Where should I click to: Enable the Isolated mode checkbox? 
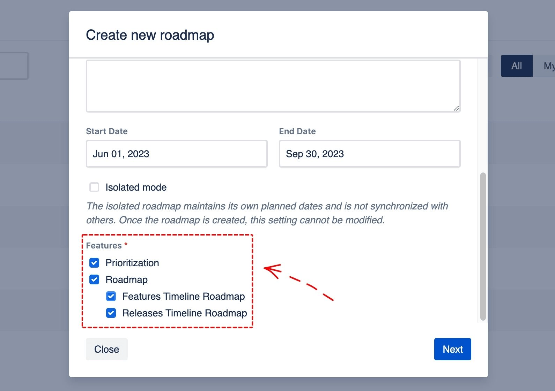(x=94, y=187)
